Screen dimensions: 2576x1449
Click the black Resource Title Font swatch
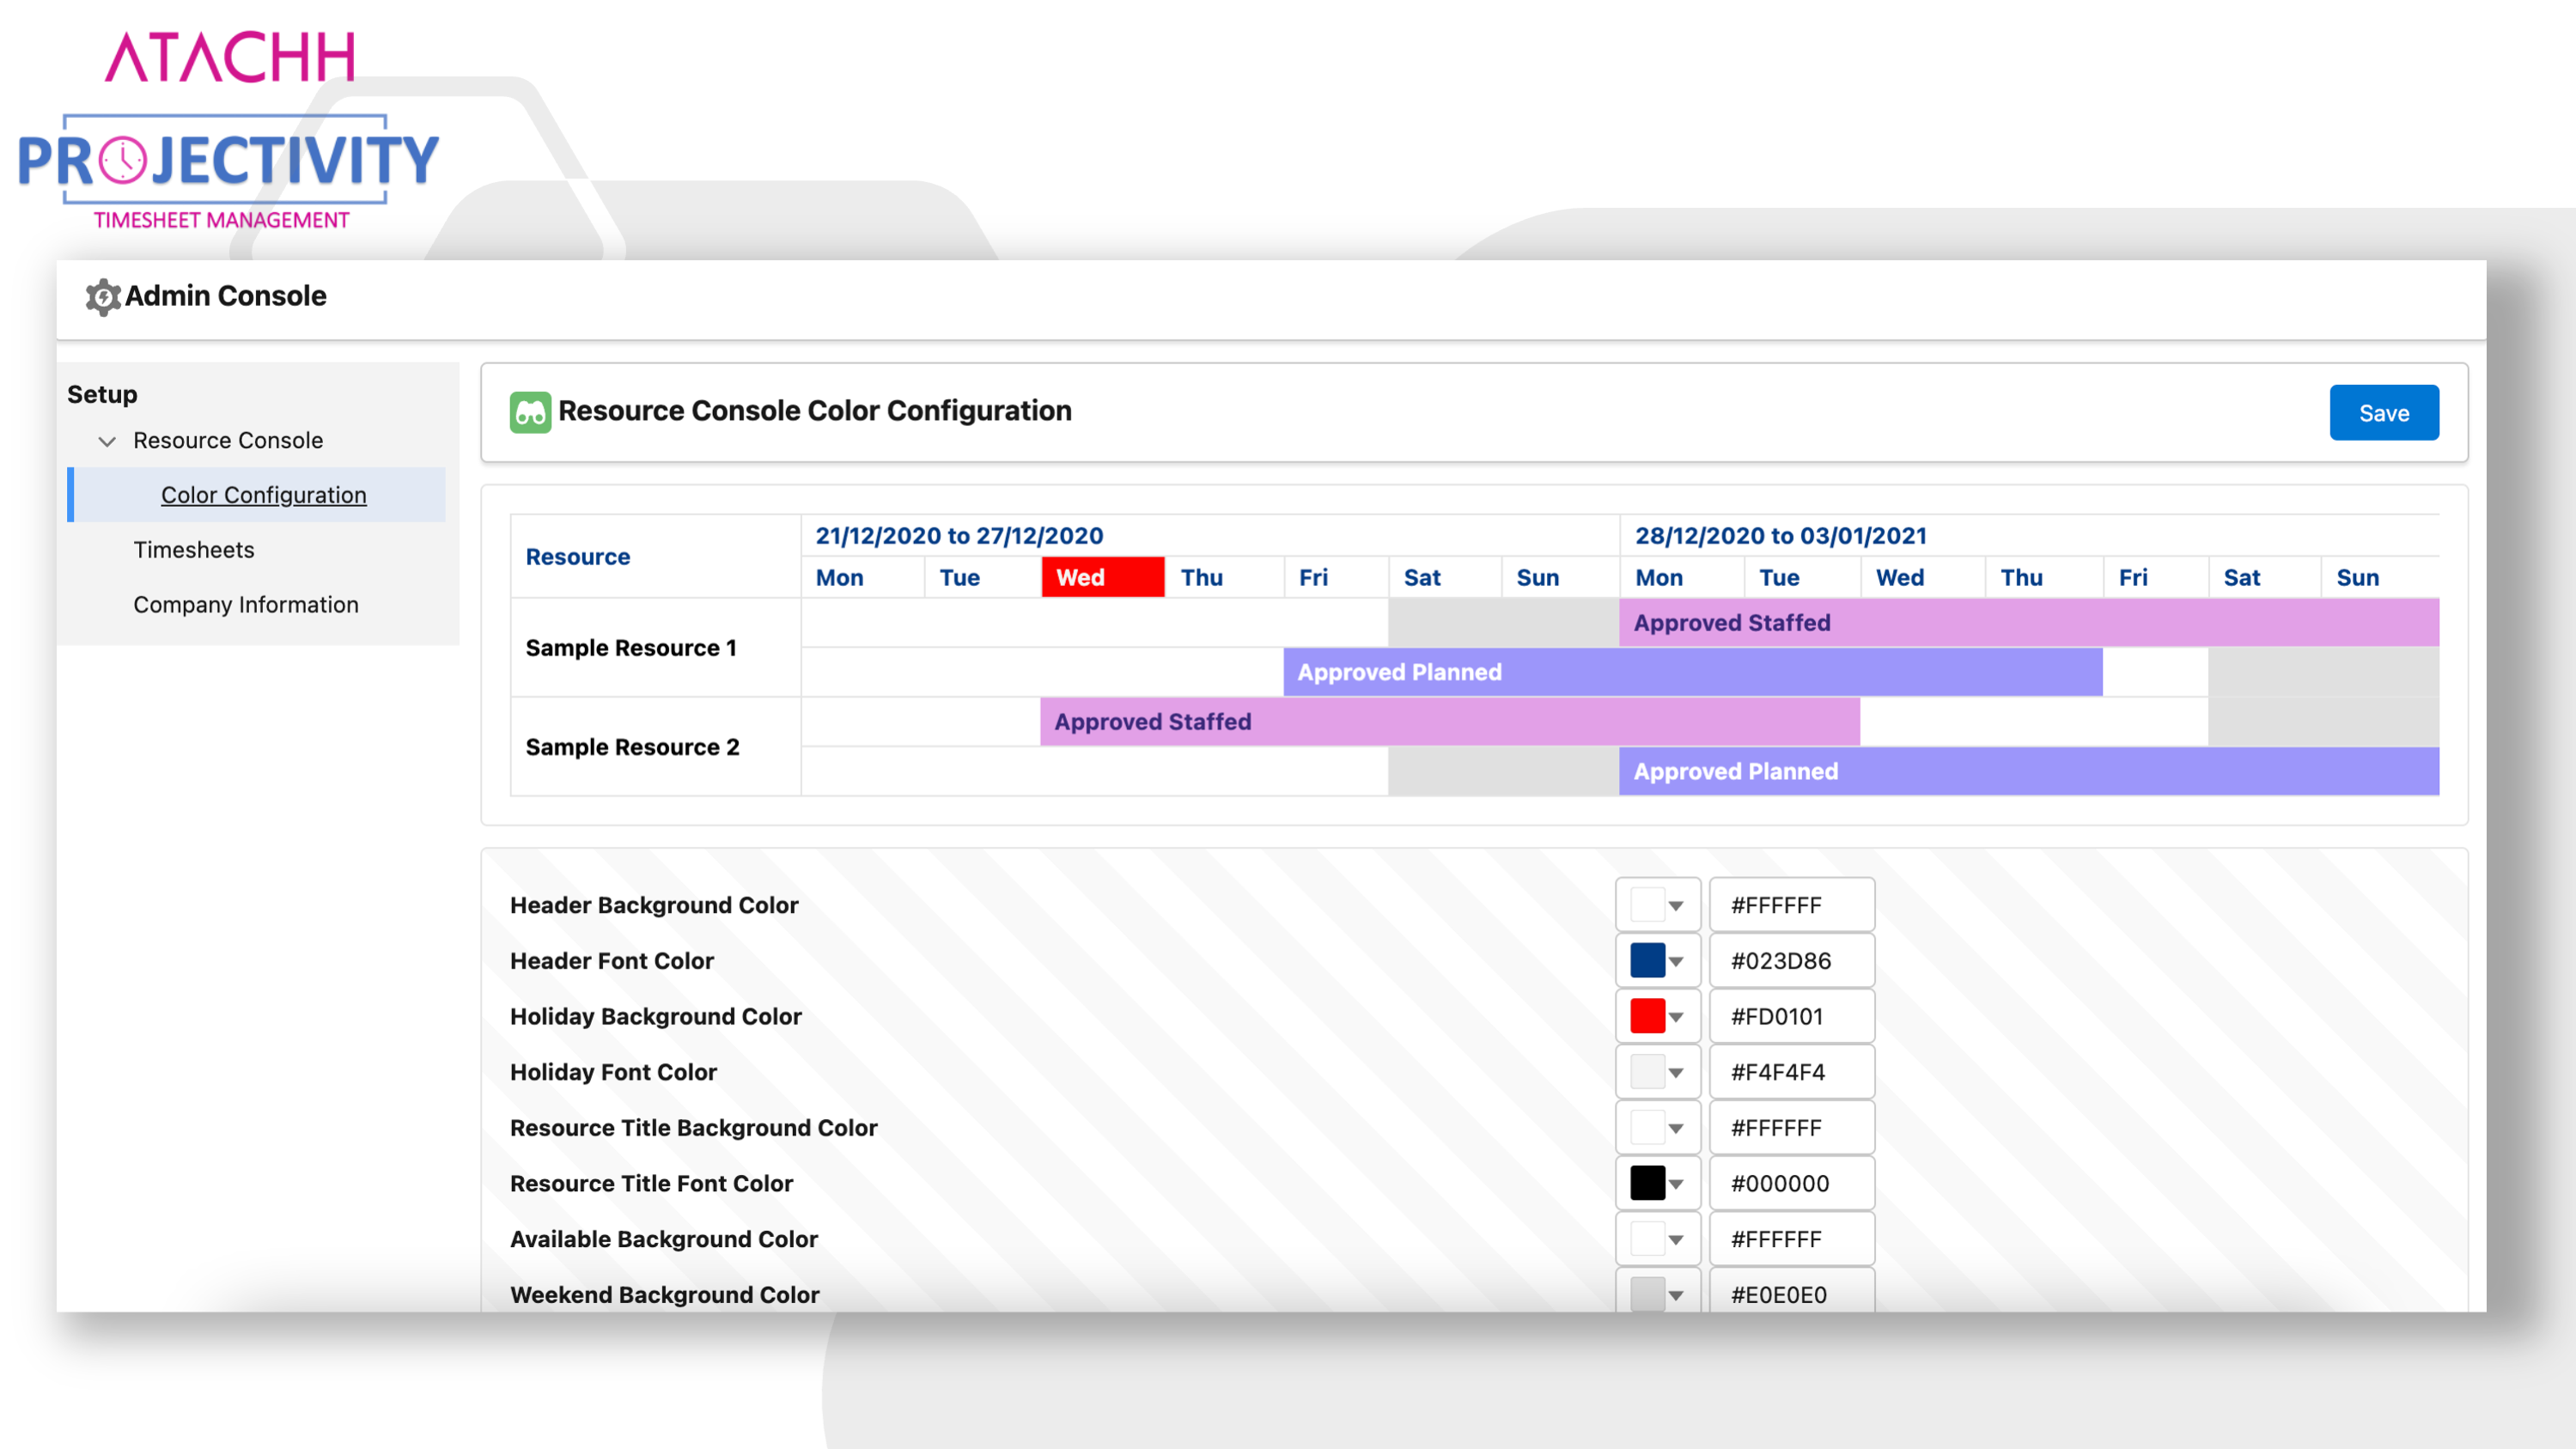[1647, 1183]
